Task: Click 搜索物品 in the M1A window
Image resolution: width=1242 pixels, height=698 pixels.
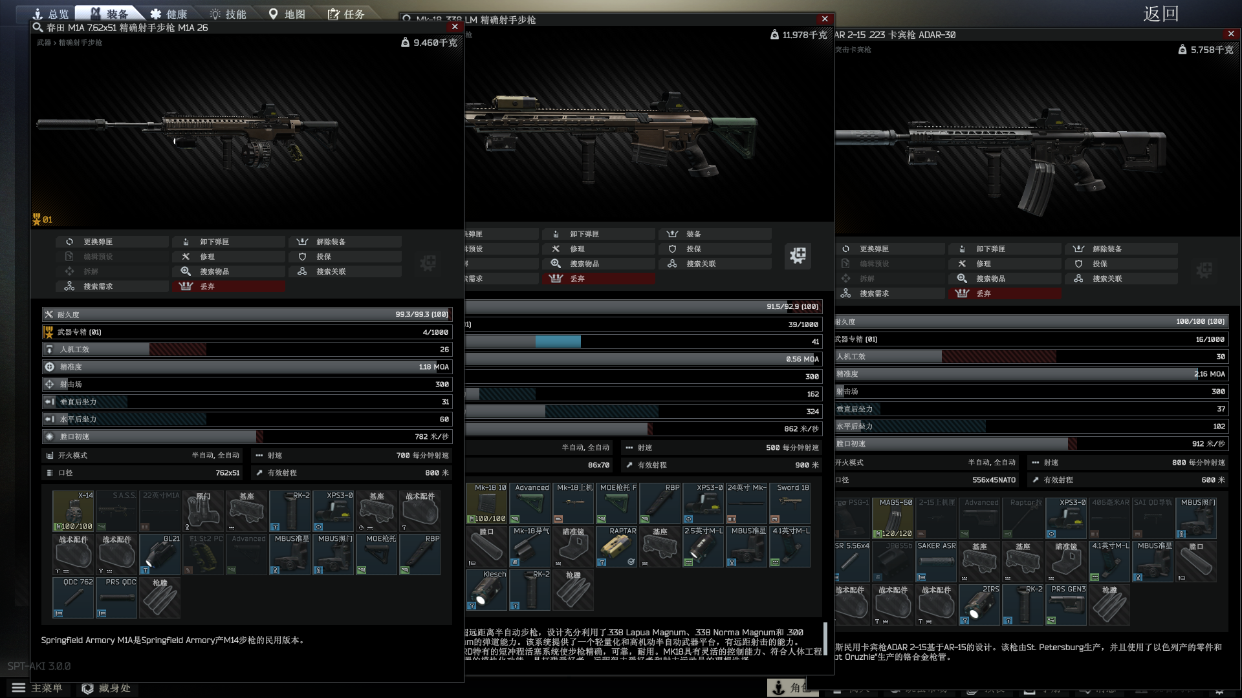Action: [229, 271]
